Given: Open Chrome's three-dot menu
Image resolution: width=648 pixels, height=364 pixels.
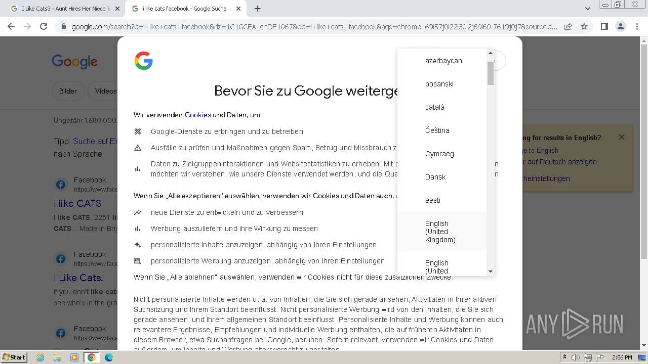Looking at the screenshot, I should 637,26.
